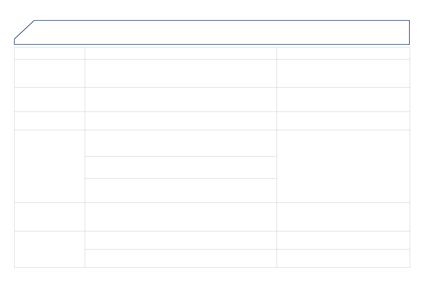Click the tall merged last-column cell
Image resolution: width=424 pixels, height=283 pixels.
click(x=343, y=166)
